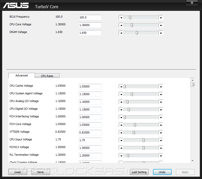Decrease DRAM Voltage with left arrow

tap(121, 33)
